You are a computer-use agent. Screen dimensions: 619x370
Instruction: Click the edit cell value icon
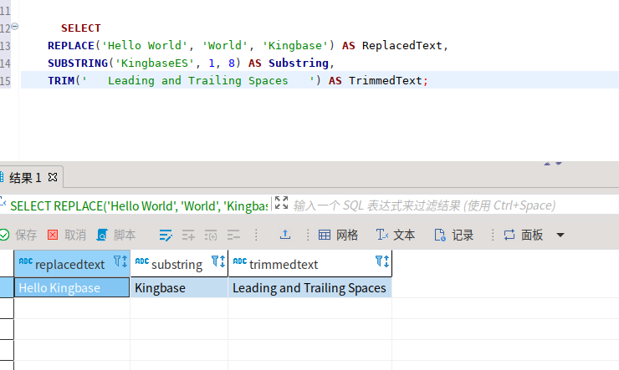pyautogui.click(x=166, y=235)
